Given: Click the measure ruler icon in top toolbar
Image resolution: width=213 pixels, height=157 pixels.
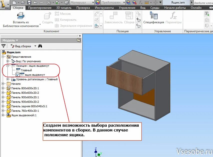Looking at the screenshot, I should pos(147,2).
